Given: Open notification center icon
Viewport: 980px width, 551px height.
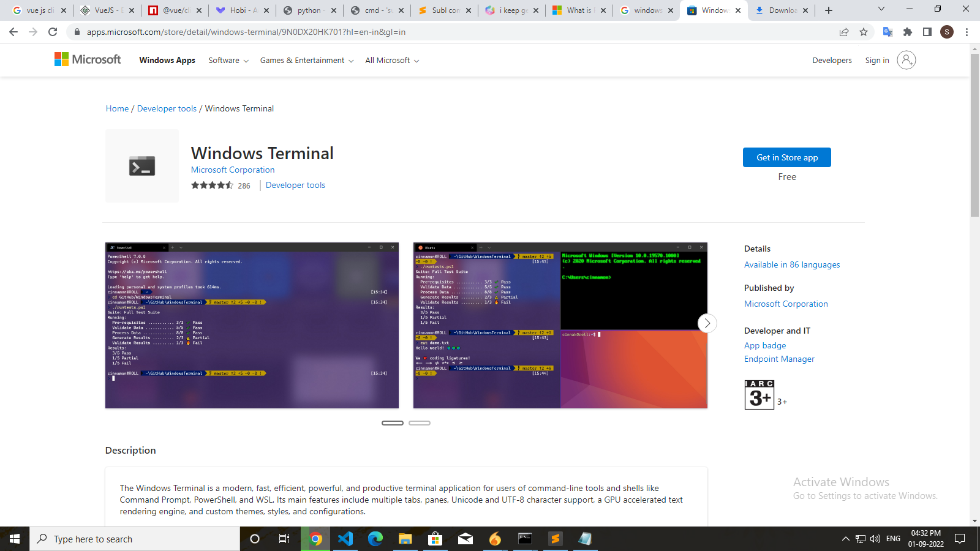Looking at the screenshot, I should [x=960, y=539].
